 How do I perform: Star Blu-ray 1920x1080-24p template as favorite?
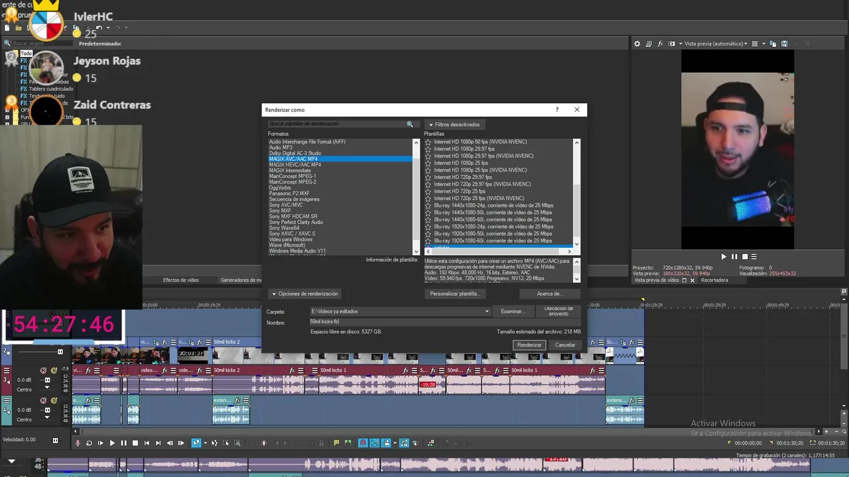pyautogui.click(x=428, y=227)
